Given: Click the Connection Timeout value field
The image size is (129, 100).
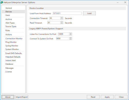Looking at the screenshot, I should tap(55, 18).
